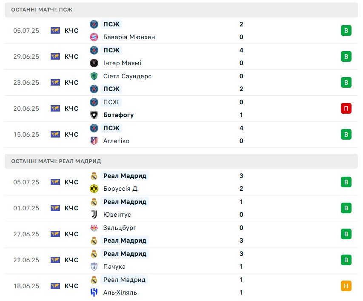Click the Bayern Munich club crest

click(94, 37)
